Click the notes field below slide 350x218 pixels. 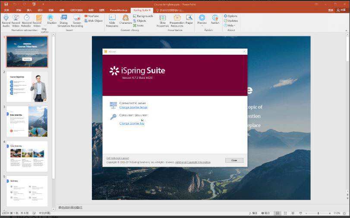[201, 208]
